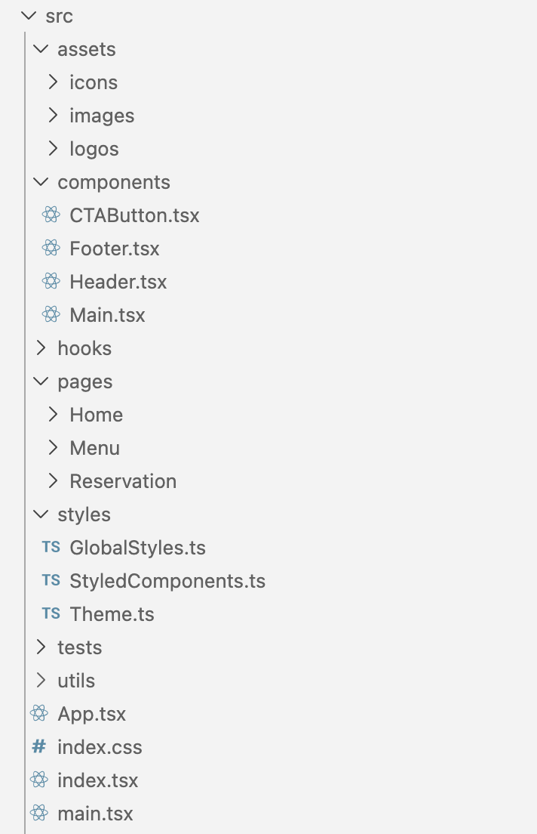This screenshot has height=834, width=537.
Task: Select the Menu folder under pages
Action: pos(94,448)
